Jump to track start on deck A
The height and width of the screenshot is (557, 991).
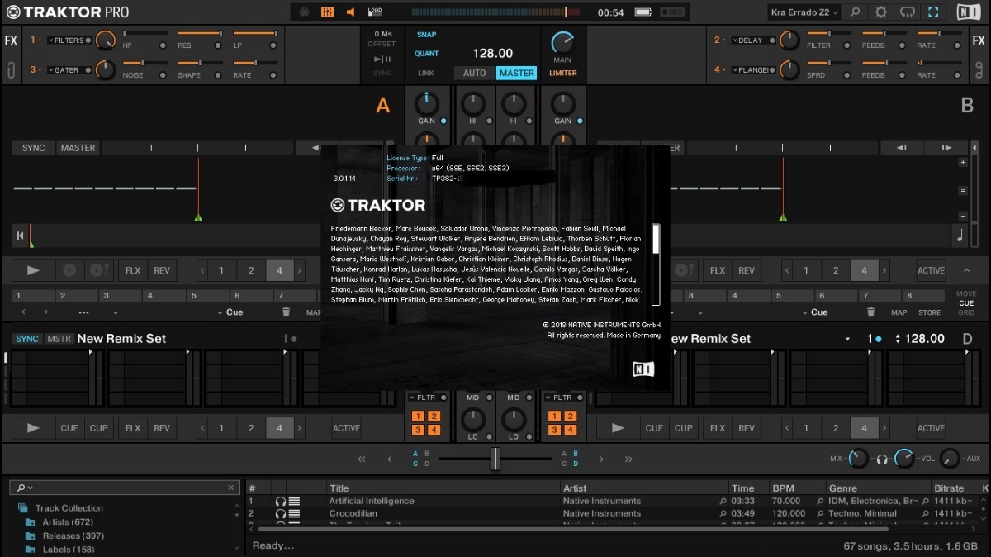pyautogui.click(x=20, y=236)
